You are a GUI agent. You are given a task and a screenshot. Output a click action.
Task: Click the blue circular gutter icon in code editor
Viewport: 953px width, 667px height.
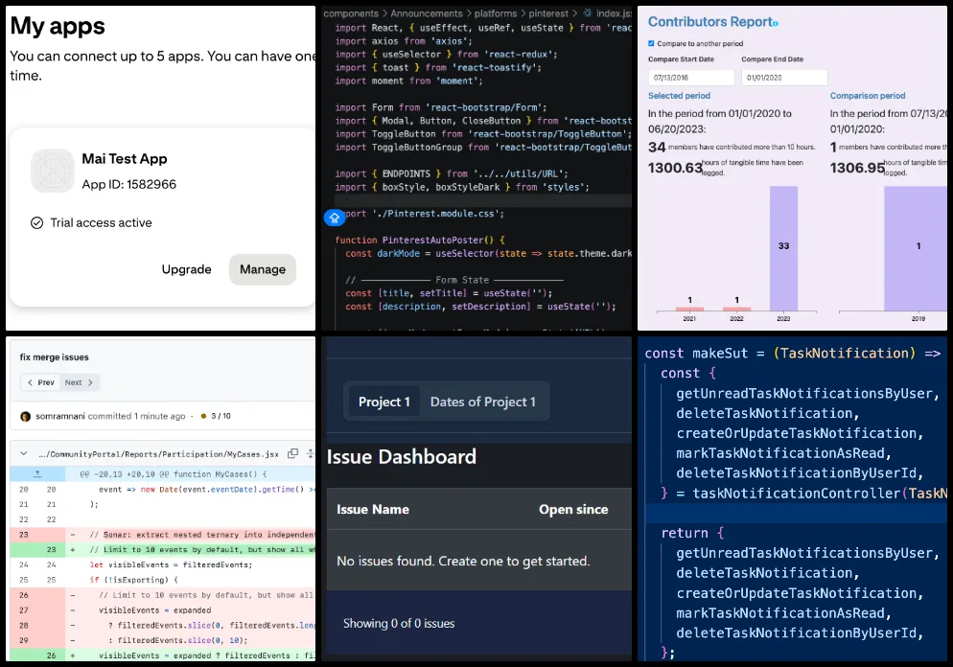click(x=335, y=218)
